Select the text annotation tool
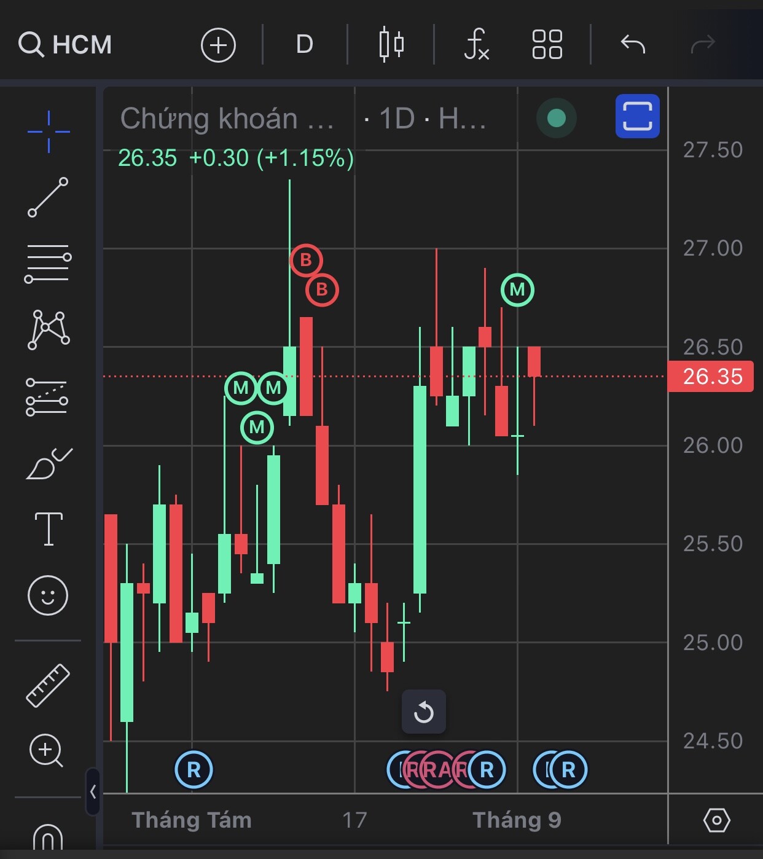The image size is (763, 859). (49, 529)
